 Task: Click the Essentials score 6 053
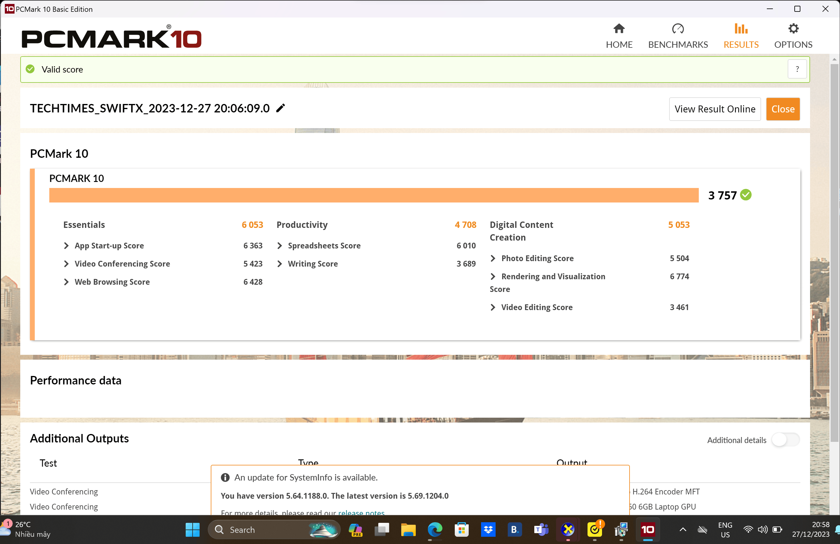point(252,225)
